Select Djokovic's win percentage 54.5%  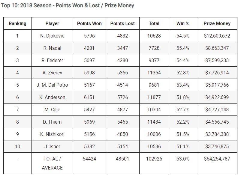[183, 36]
